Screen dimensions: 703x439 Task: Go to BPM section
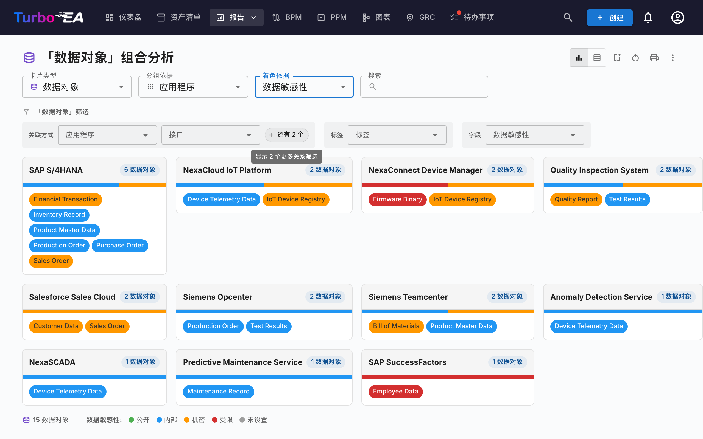pos(287,17)
